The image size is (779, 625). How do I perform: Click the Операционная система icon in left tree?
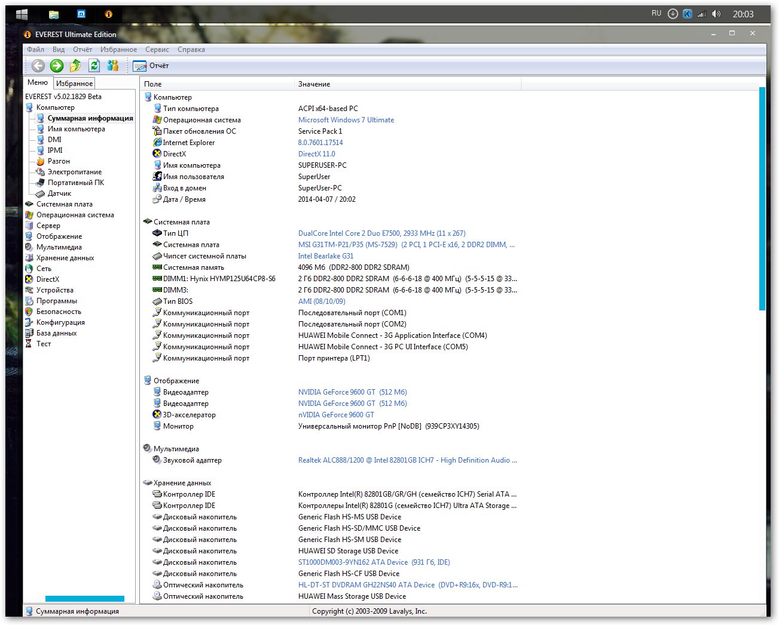point(29,215)
